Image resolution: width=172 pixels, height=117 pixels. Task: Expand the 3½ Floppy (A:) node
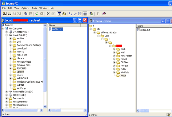pos(6,32)
